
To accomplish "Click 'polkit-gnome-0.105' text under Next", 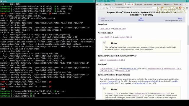I will point(174,21).
